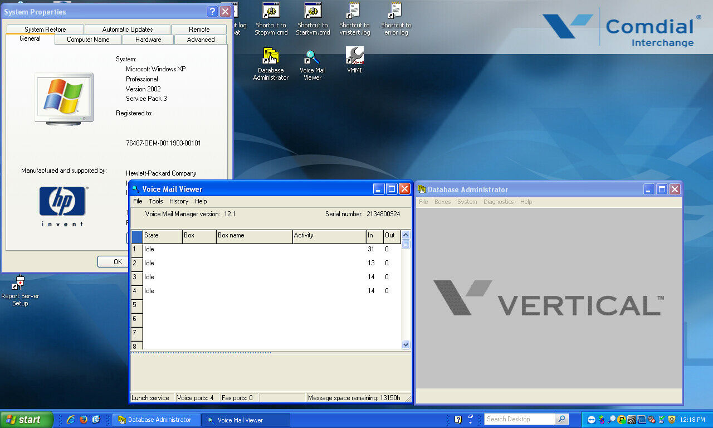Open History menu in Voice Mail Viewer
The image size is (713, 428).
click(x=179, y=201)
